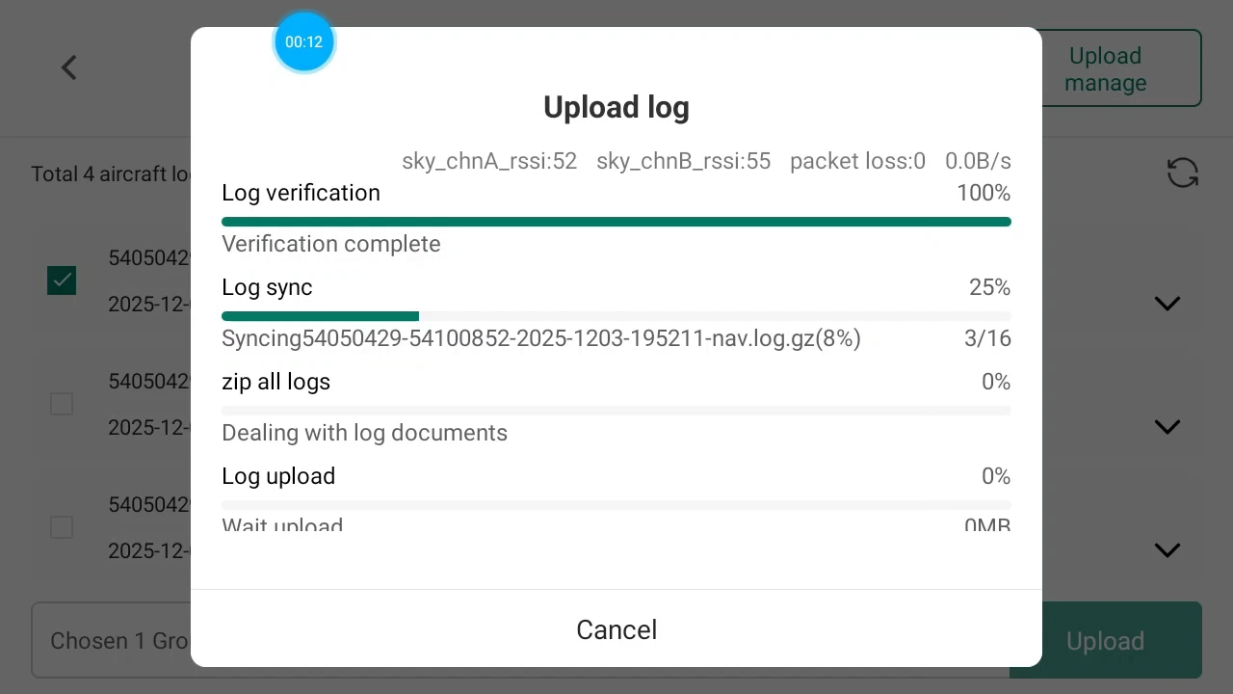Screen dimensions: 1233x694
Task: Expand the first aircraft log entry
Action: [1167, 304]
